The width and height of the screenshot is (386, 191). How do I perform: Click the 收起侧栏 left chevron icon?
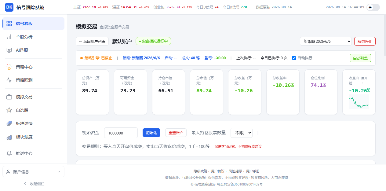point(25,184)
